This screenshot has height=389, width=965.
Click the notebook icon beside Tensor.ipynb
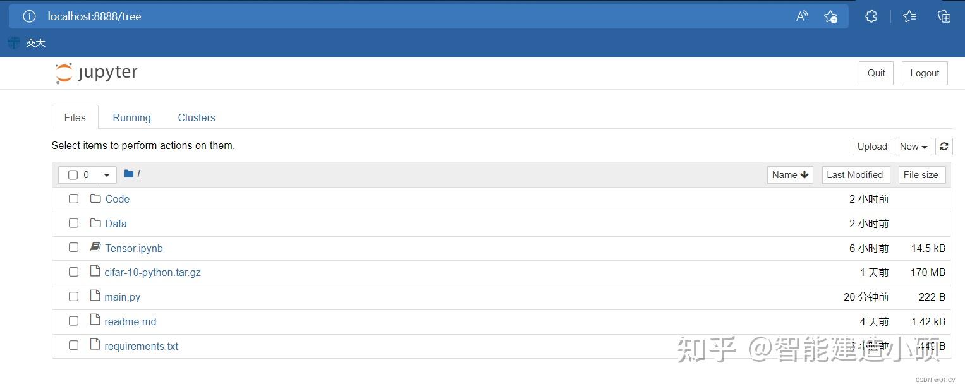click(95, 248)
